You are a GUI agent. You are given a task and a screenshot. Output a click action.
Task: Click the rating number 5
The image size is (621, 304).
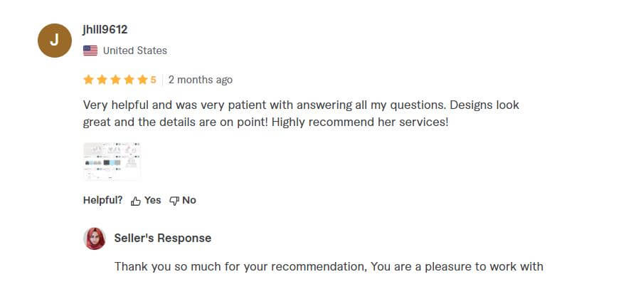pos(153,80)
